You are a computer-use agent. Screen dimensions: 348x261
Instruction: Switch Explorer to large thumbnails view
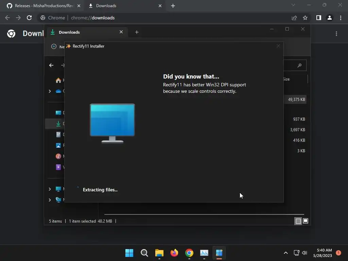point(306,221)
